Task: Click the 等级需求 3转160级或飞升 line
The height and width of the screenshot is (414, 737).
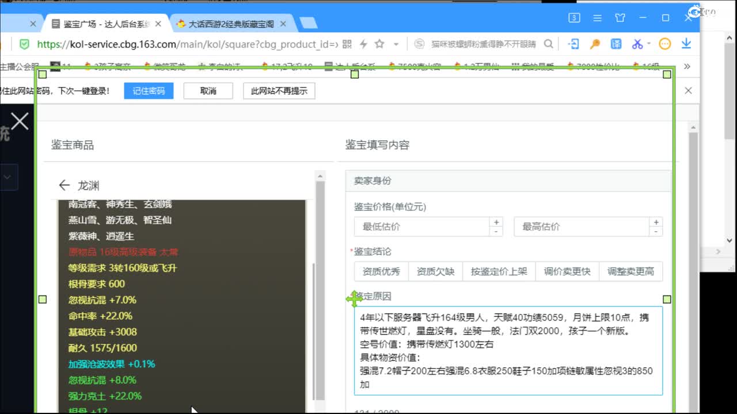Action: (123, 268)
